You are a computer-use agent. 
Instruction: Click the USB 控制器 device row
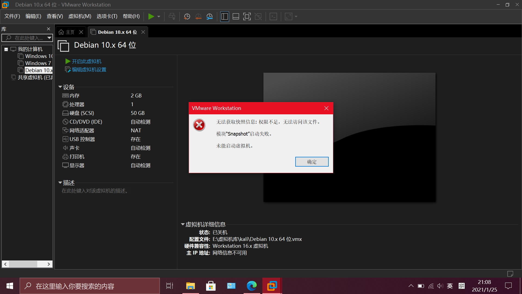tap(117, 139)
